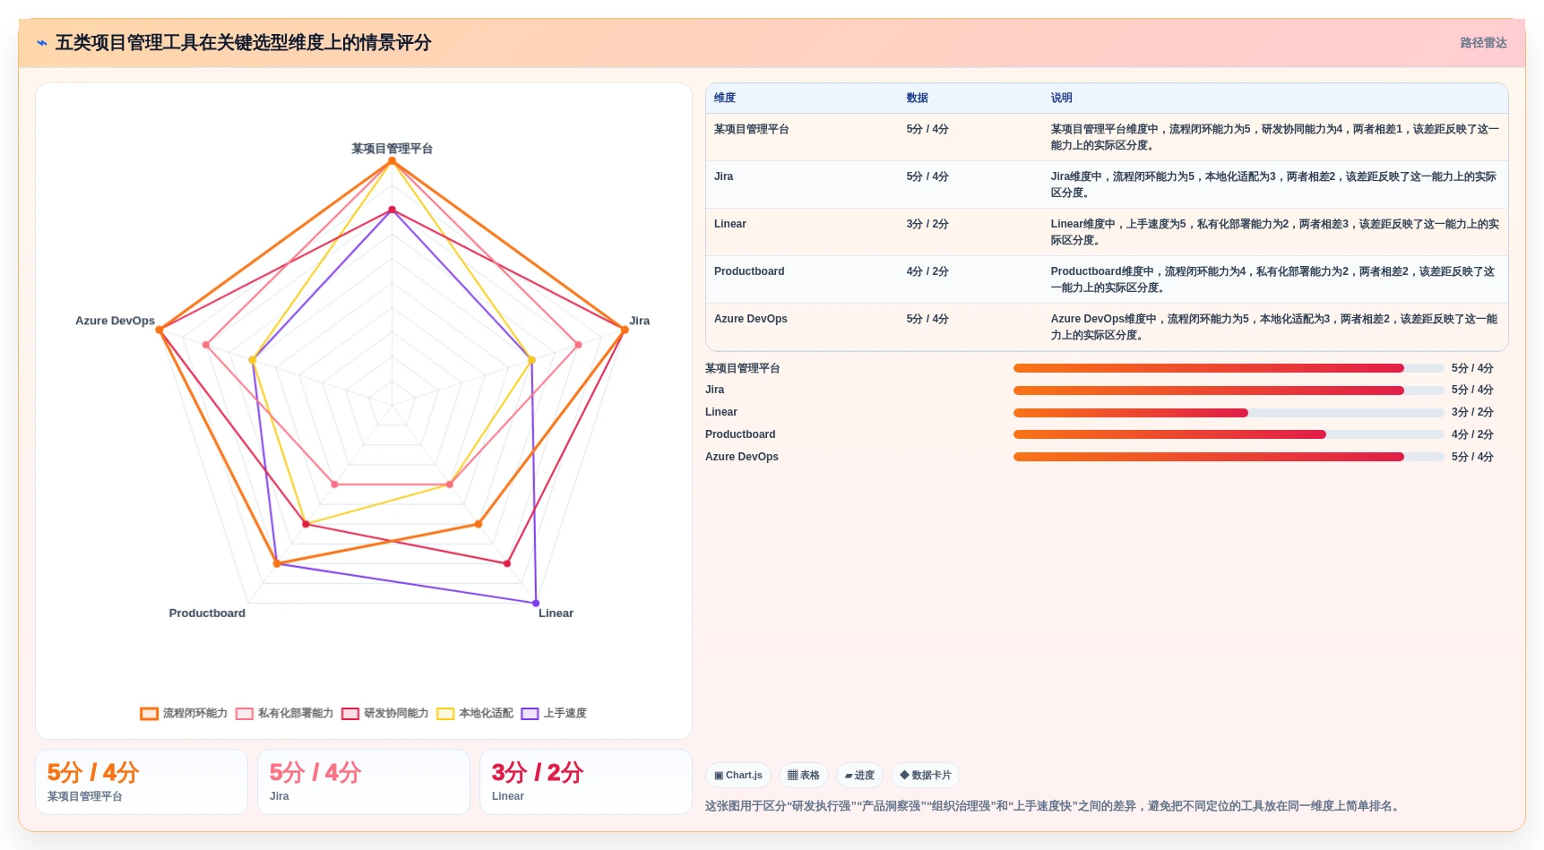Click the purple data point at Linear axis
Viewport: 1544px width, 850px height.
[536, 603]
